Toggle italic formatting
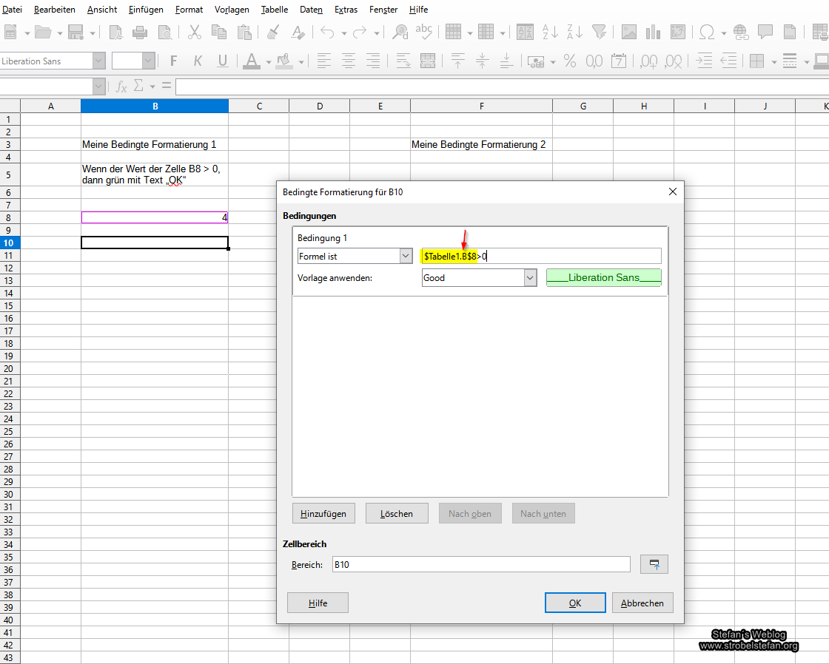Image resolution: width=829 pixels, height=664 pixels. click(x=198, y=61)
